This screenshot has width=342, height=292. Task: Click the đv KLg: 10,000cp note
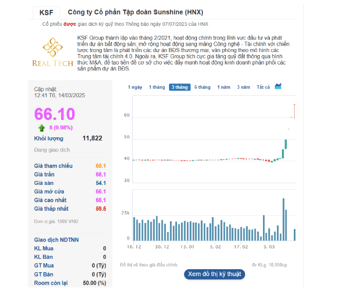(269, 265)
